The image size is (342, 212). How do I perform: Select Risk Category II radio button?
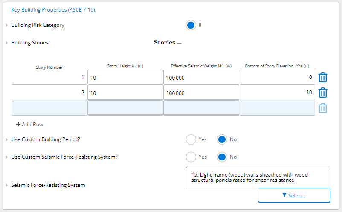point(191,25)
